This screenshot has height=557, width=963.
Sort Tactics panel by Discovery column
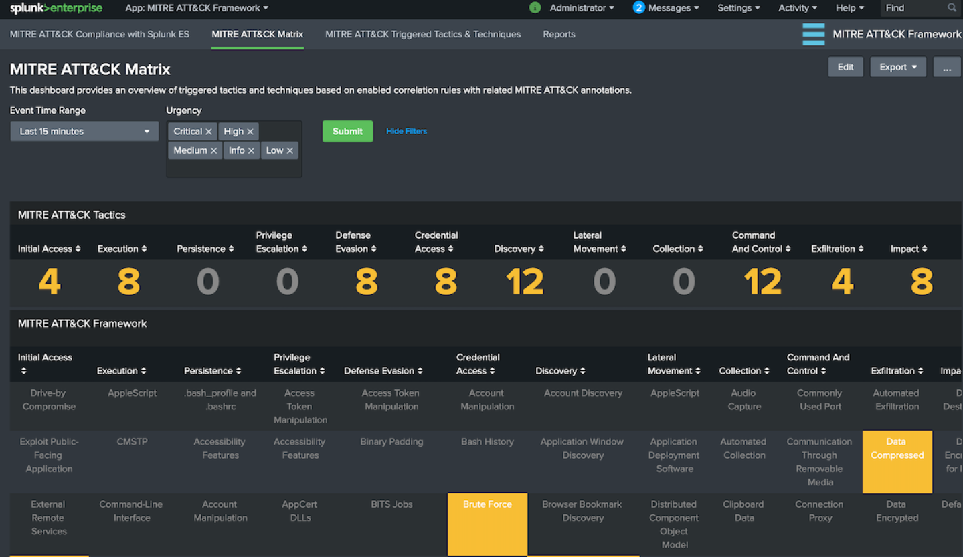point(519,249)
